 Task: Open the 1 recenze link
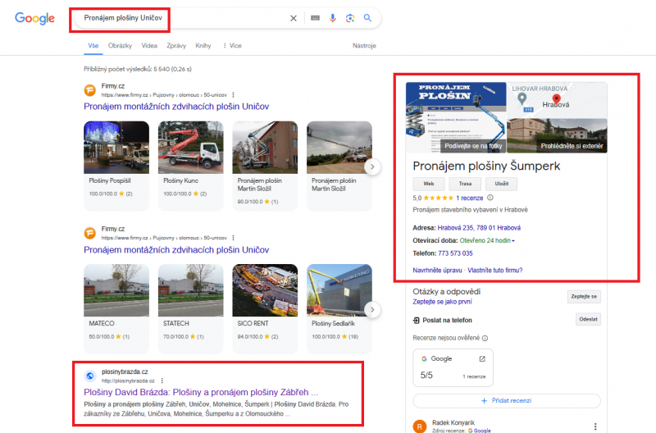(469, 198)
